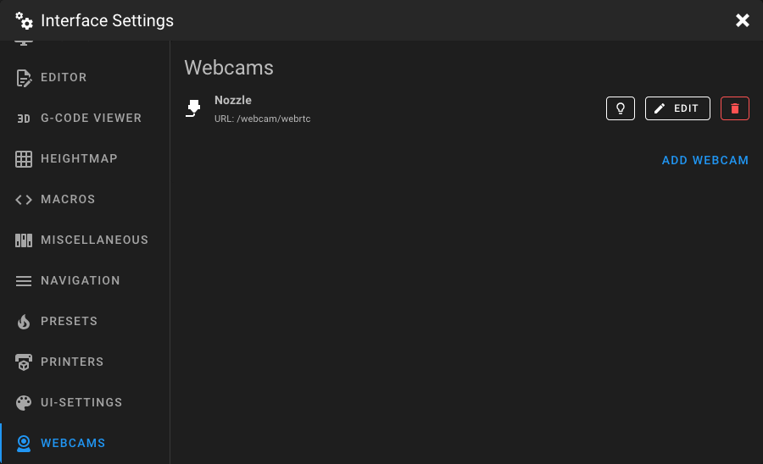Close the Interface Settings dialog
763x464 pixels.
742,20
